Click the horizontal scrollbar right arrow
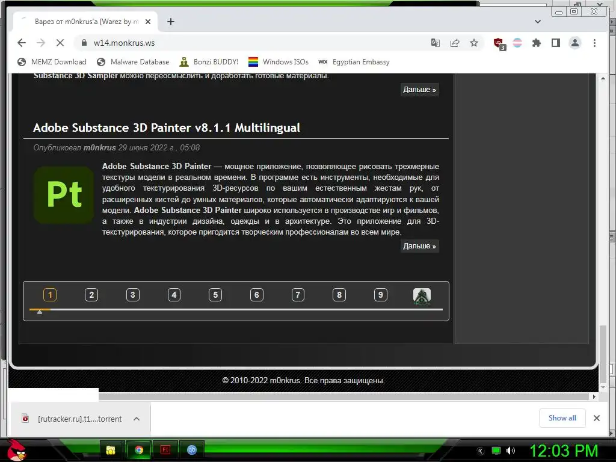Image resolution: width=616 pixels, height=462 pixels. click(x=594, y=397)
